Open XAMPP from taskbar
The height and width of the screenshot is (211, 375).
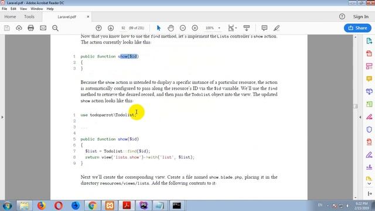[110, 206]
